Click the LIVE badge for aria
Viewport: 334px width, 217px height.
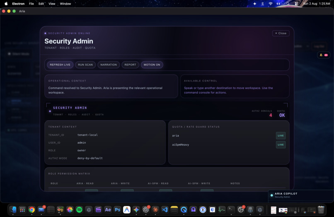point(281,136)
